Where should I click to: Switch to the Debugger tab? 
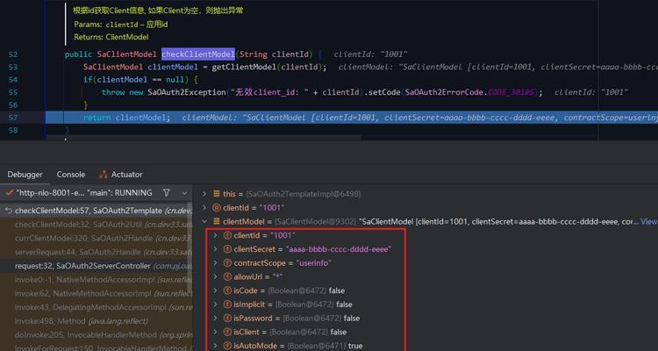pos(25,175)
